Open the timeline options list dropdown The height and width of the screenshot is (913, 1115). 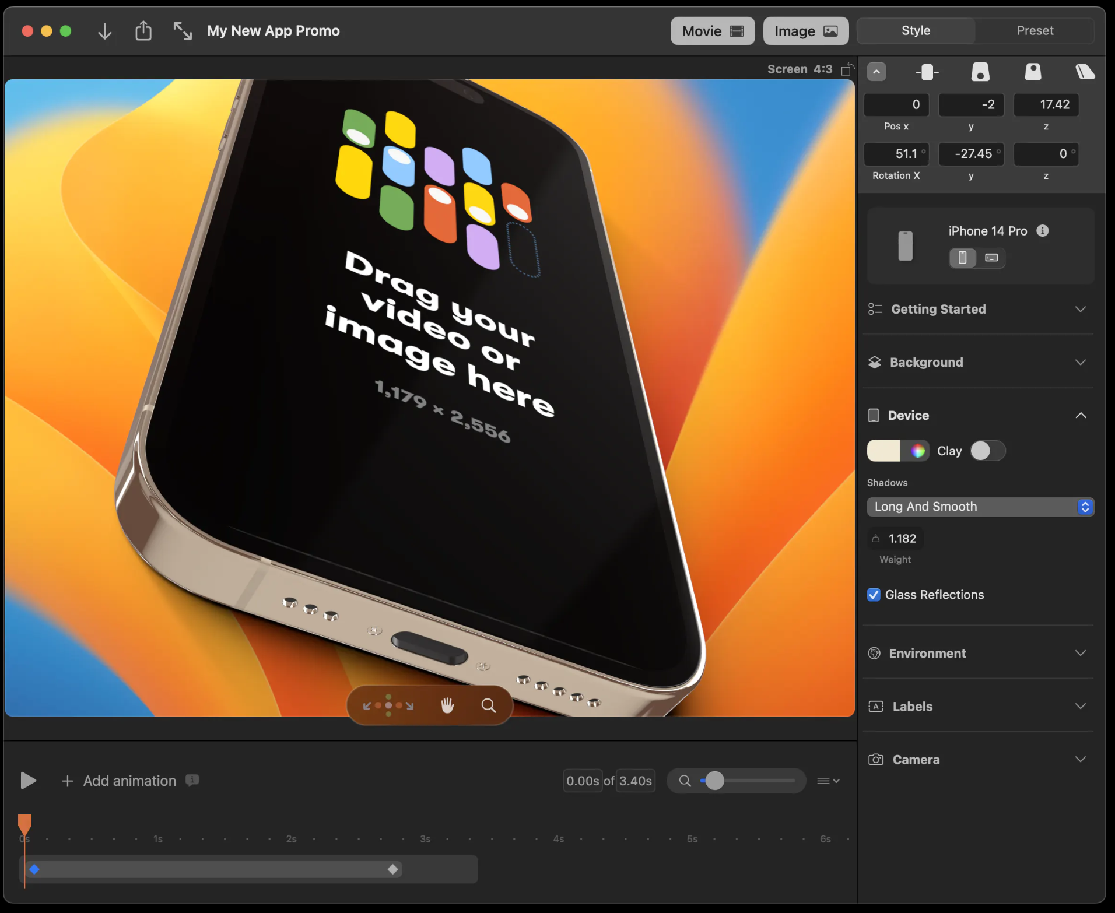[x=828, y=781]
